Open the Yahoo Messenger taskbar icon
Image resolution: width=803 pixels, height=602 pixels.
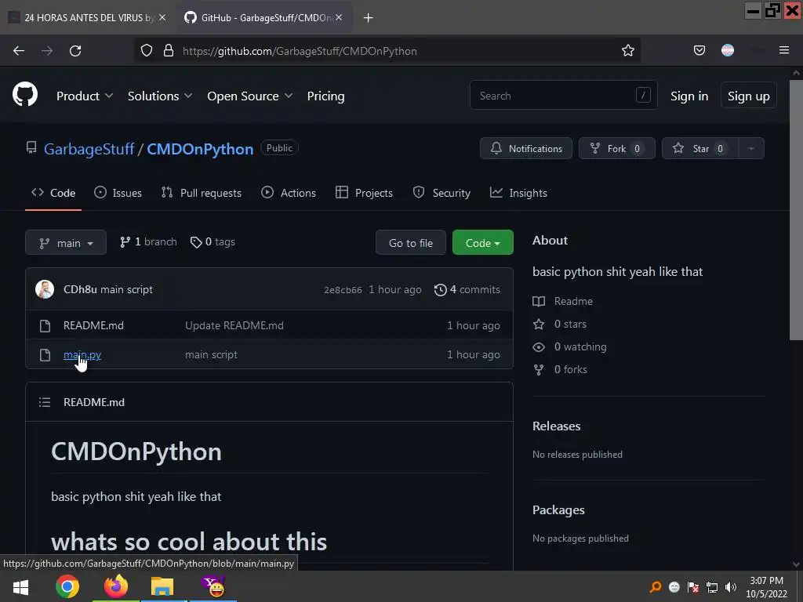click(x=213, y=586)
